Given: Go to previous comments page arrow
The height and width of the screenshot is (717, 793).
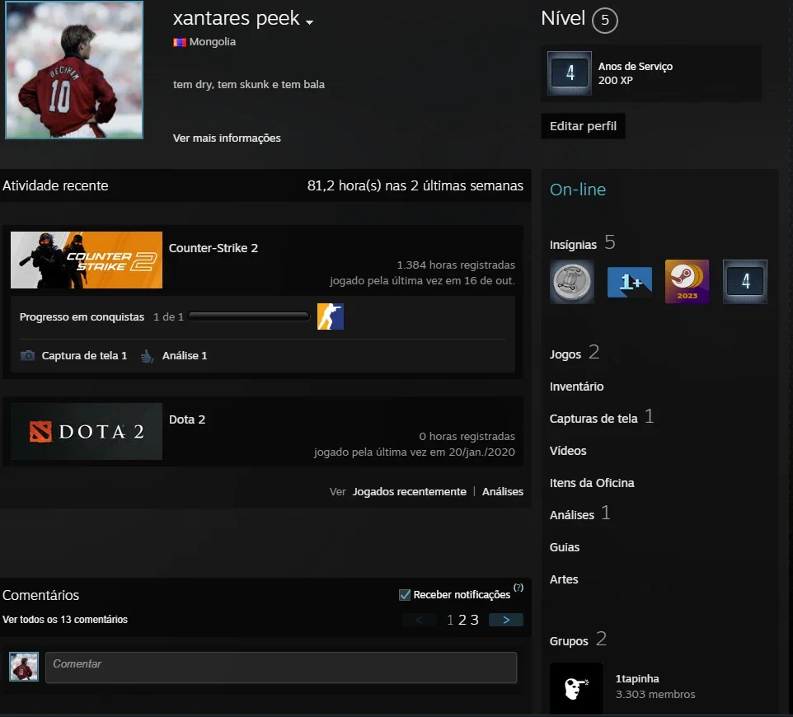Looking at the screenshot, I should [x=420, y=620].
